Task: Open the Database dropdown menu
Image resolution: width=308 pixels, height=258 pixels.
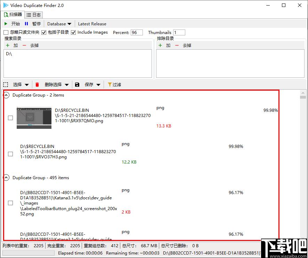Action: [x=59, y=24]
